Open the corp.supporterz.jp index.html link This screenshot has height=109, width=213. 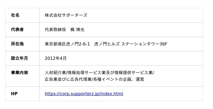84,94
